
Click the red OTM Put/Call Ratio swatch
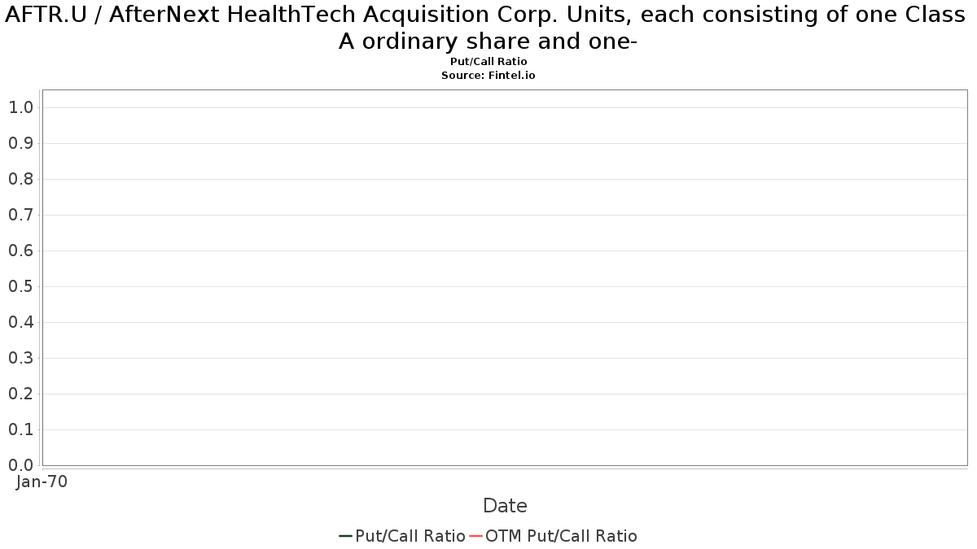coord(476,536)
